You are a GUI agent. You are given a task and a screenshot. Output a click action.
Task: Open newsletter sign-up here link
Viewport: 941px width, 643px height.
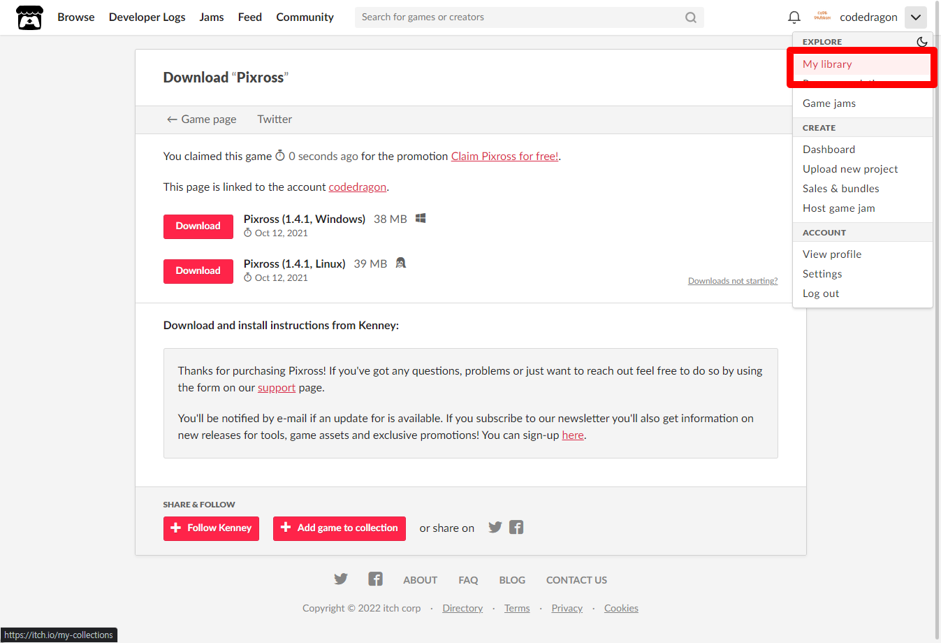click(x=573, y=435)
